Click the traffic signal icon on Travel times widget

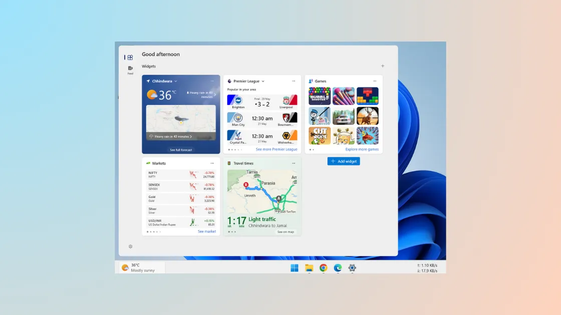click(229, 163)
